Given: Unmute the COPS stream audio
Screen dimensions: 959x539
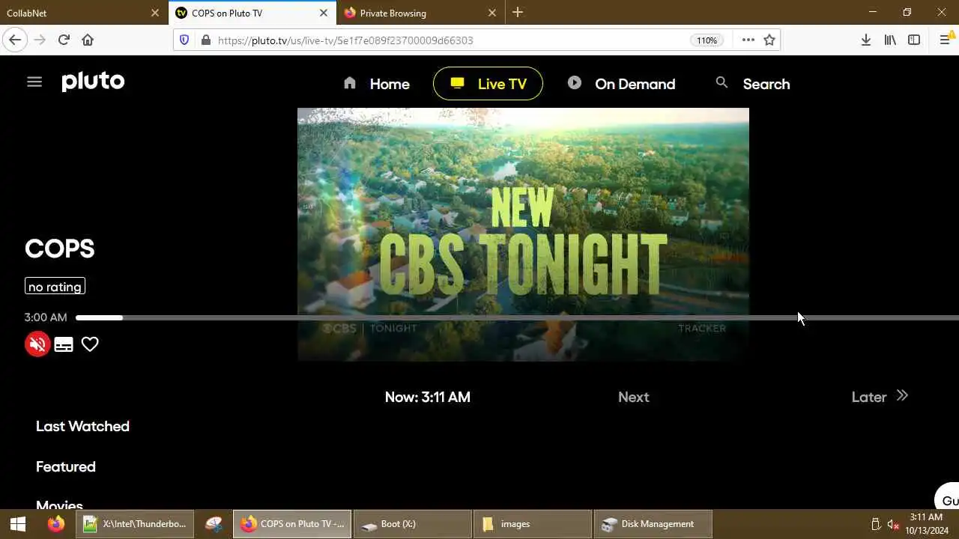Looking at the screenshot, I should point(37,344).
